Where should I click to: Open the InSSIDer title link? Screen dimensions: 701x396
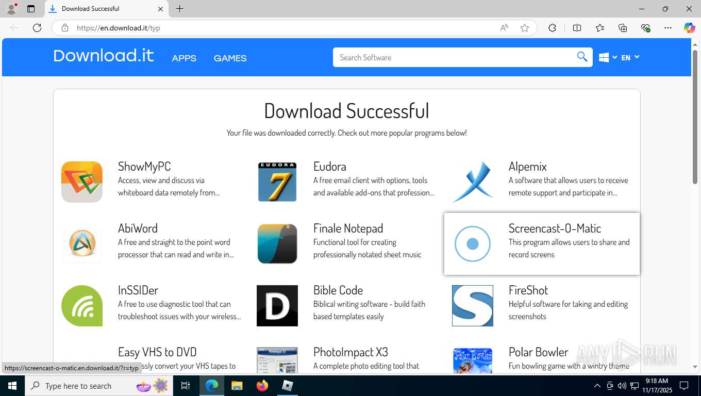coord(138,290)
